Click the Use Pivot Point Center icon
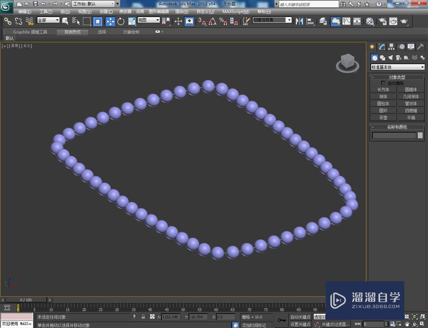This screenshot has height=328, width=428. (x=166, y=21)
